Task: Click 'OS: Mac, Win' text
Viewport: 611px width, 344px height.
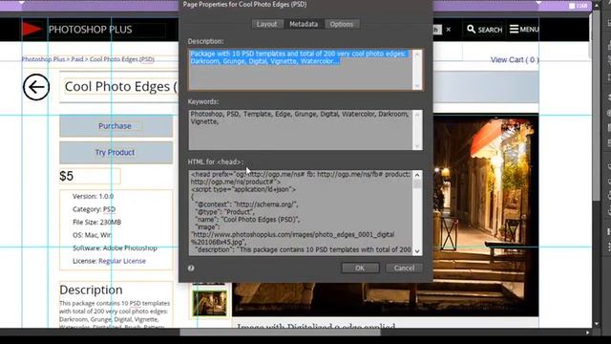Action: [x=92, y=235]
